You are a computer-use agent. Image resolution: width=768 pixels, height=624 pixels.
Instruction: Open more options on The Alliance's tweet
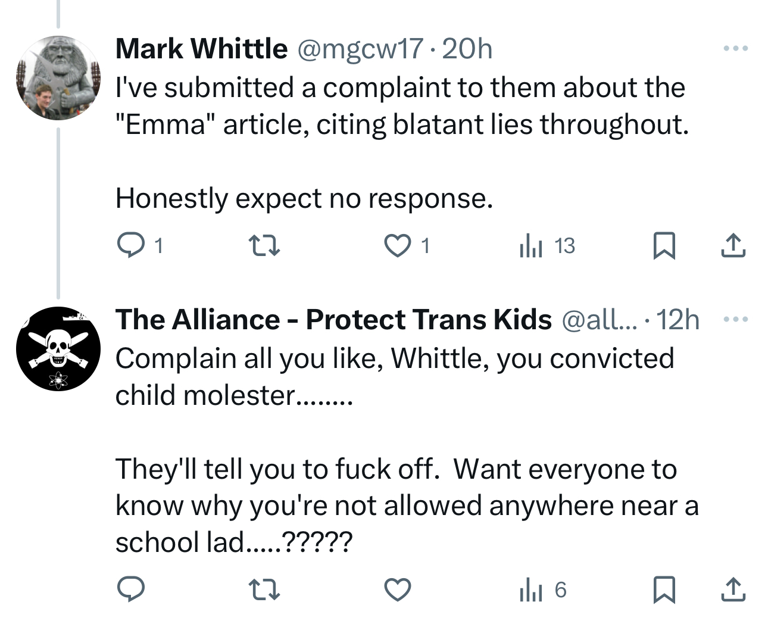coord(736,320)
